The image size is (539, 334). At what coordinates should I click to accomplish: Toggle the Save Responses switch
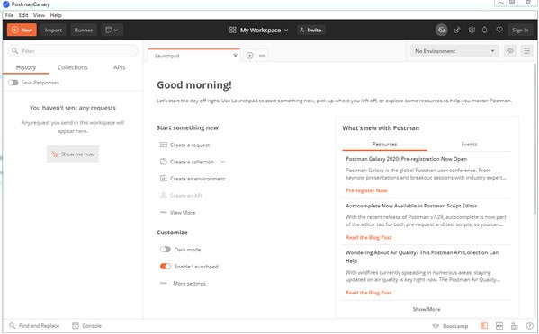tap(13, 83)
